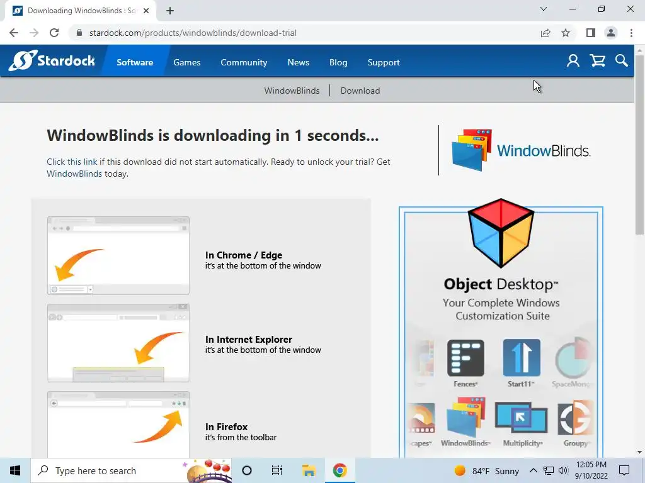The height and width of the screenshot is (483, 645).
Task: Close the Downloading WindowBlinds tab
Action: pyautogui.click(x=146, y=11)
